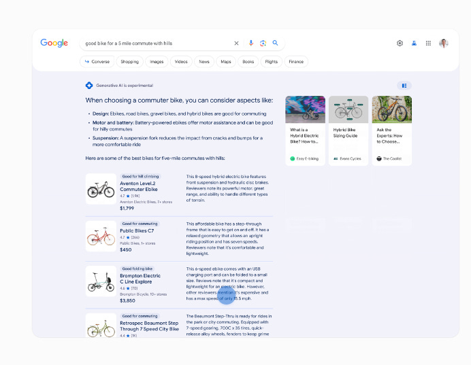Click the Generative AI sparkle icon
The image size is (471, 365).
[89, 86]
